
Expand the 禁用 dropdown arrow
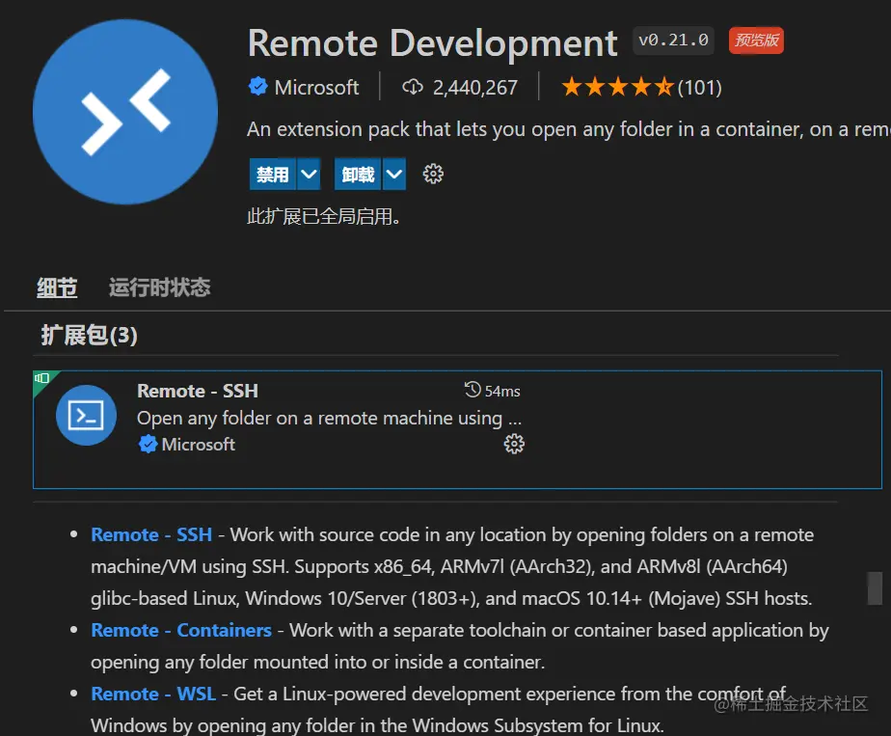(x=309, y=174)
